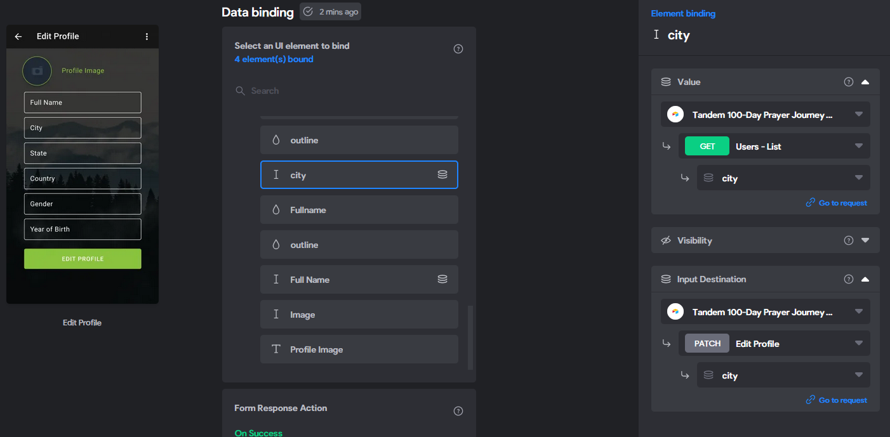890x437 pixels.
Task: Open the PATCH Edit Profile dropdown
Action: click(774, 343)
